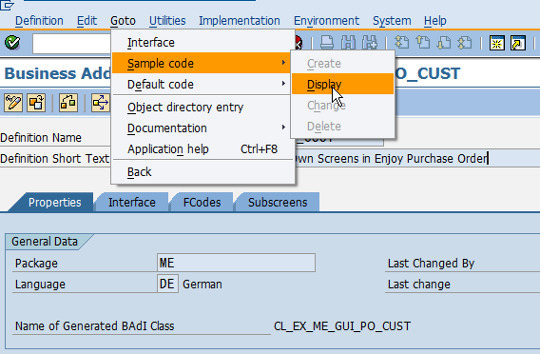This screenshot has height=354, width=540.
Task: Click the Display/Change pencil icon
Action: (13, 103)
